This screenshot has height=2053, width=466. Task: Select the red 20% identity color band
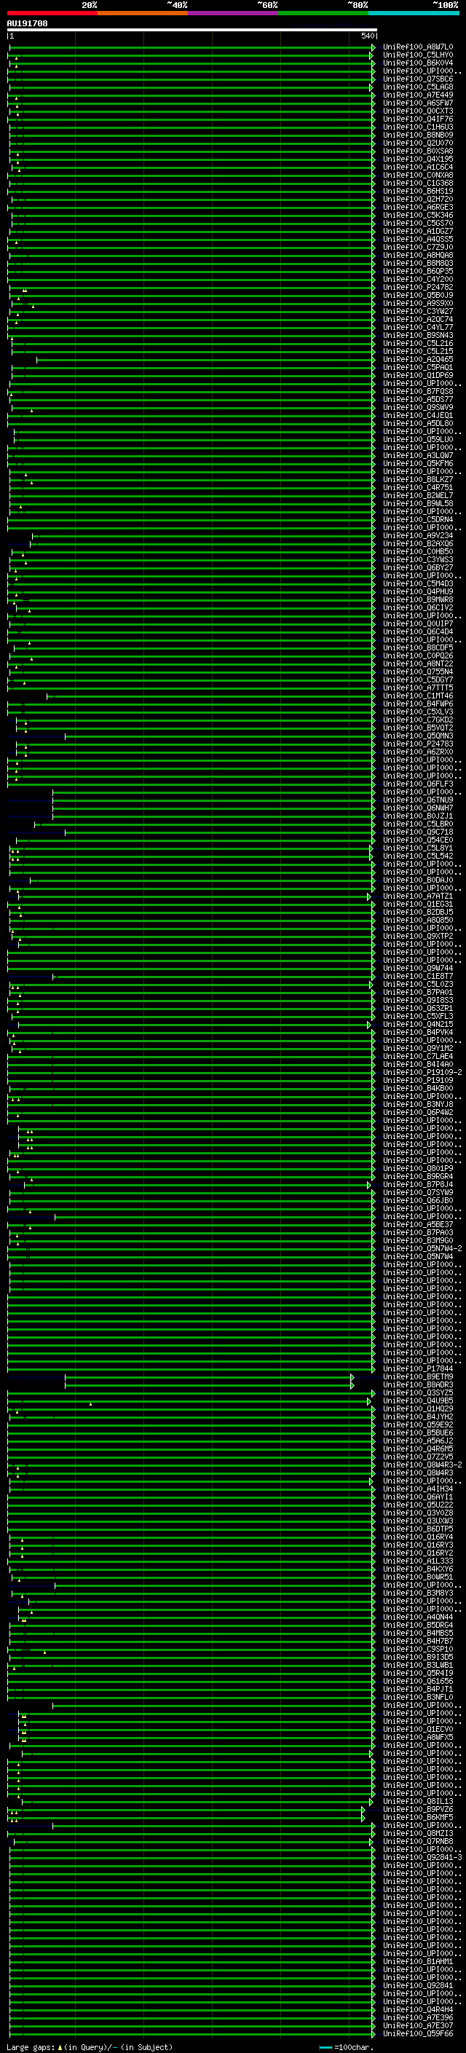(52, 13)
